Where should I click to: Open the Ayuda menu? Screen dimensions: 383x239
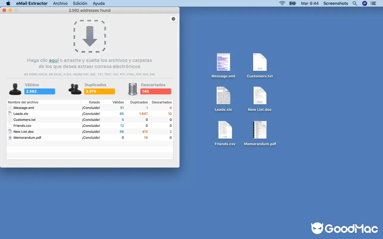pos(98,3)
